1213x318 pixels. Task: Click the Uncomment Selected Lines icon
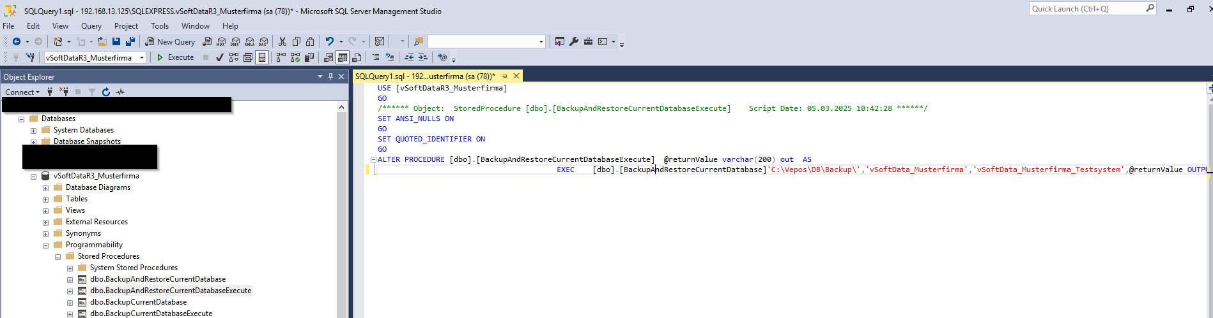[x=390, y=57]
